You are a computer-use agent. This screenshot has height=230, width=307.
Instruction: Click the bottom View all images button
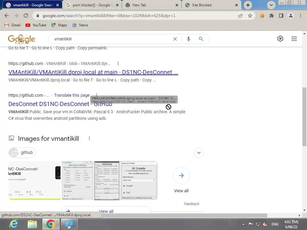[x=106, y=211]
